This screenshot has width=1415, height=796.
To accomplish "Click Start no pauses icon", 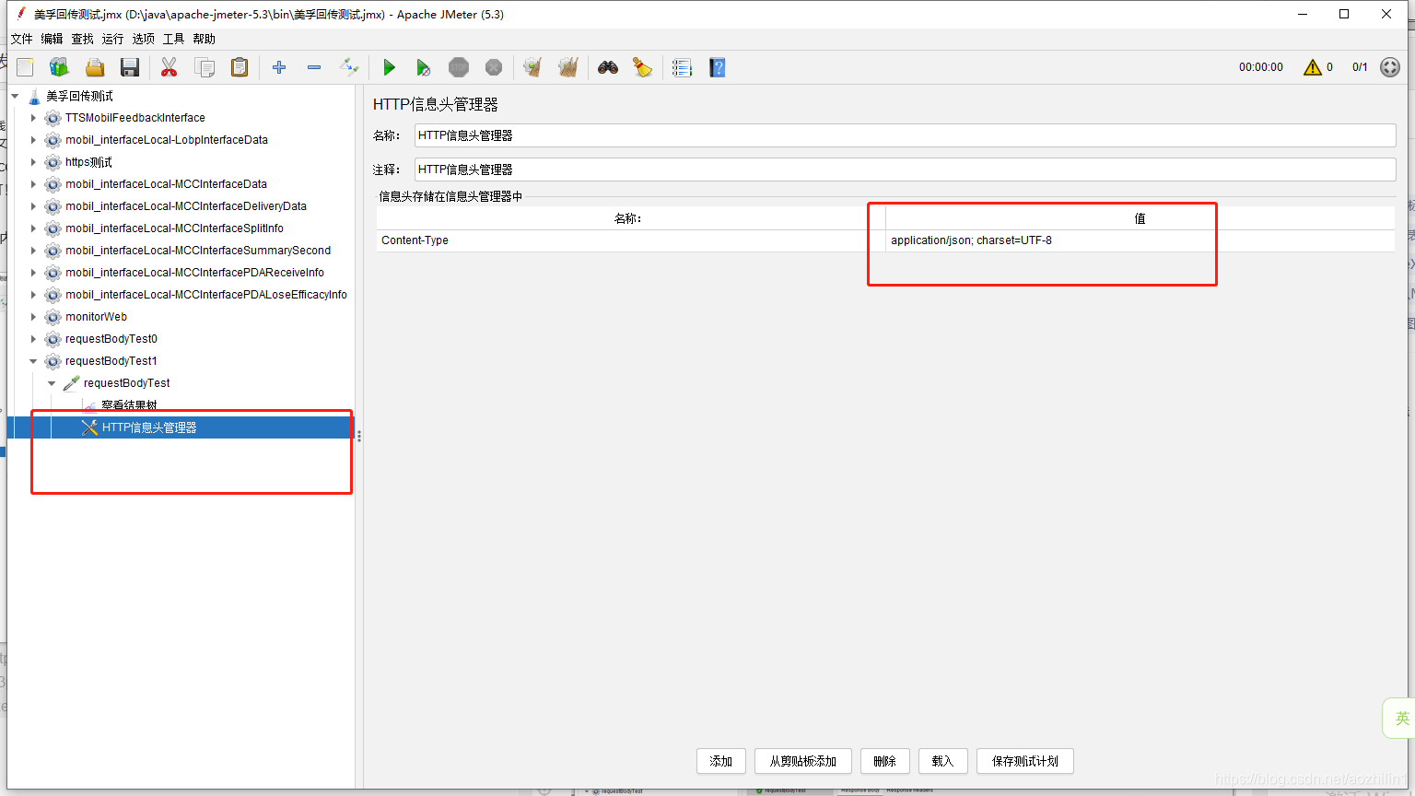I will pos(423,67).
